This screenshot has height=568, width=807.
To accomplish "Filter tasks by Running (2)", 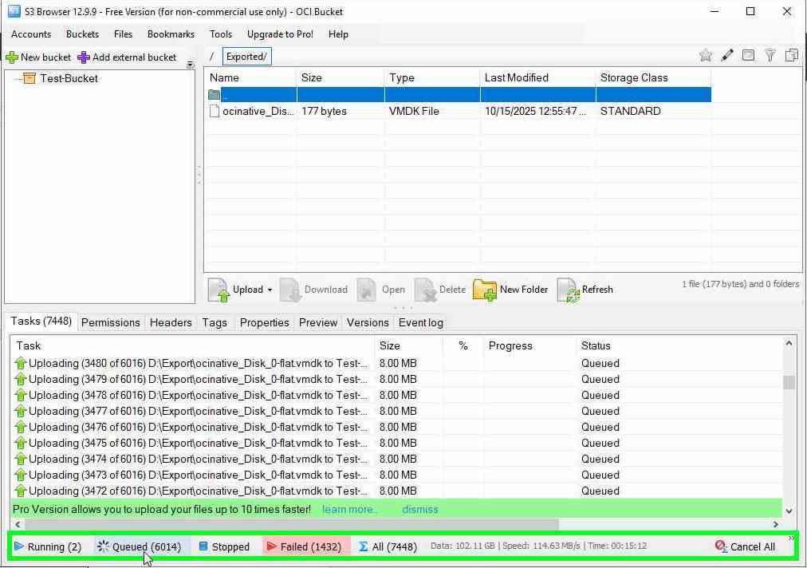I will [x=48, y=546].
